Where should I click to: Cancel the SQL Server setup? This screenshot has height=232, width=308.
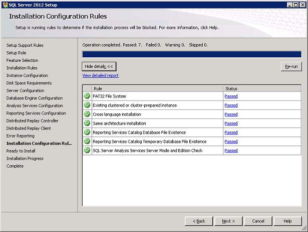coord(258,221)
